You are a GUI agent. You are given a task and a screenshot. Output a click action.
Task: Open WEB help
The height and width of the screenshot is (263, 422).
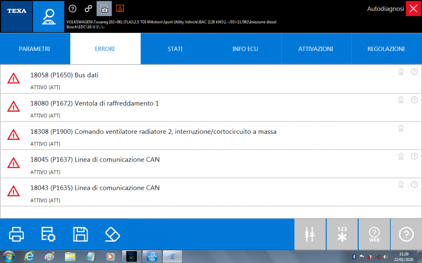pyautogui.click(x=374, y=234)
